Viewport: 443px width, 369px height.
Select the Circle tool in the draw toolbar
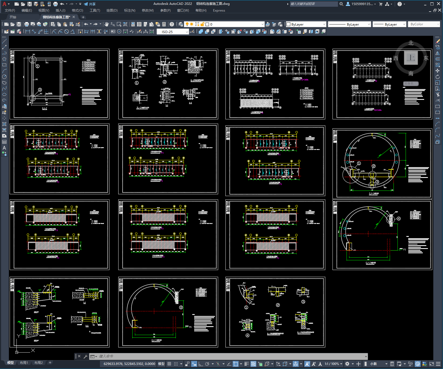click(x=4, y=77)
